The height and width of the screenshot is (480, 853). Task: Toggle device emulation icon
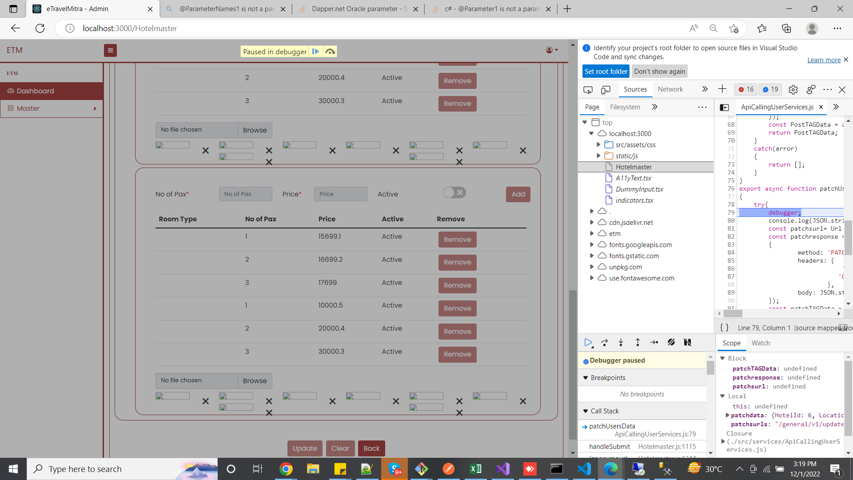coord(606,89)
